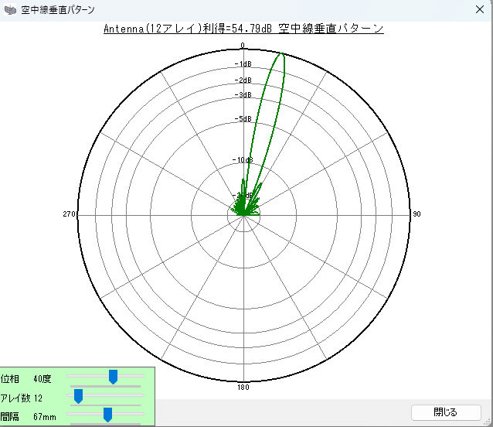Click the chart title showing 利得=54.79dB
Image resolution: width=493 pixels, height=427 pixels.
(x=243, y=29)
